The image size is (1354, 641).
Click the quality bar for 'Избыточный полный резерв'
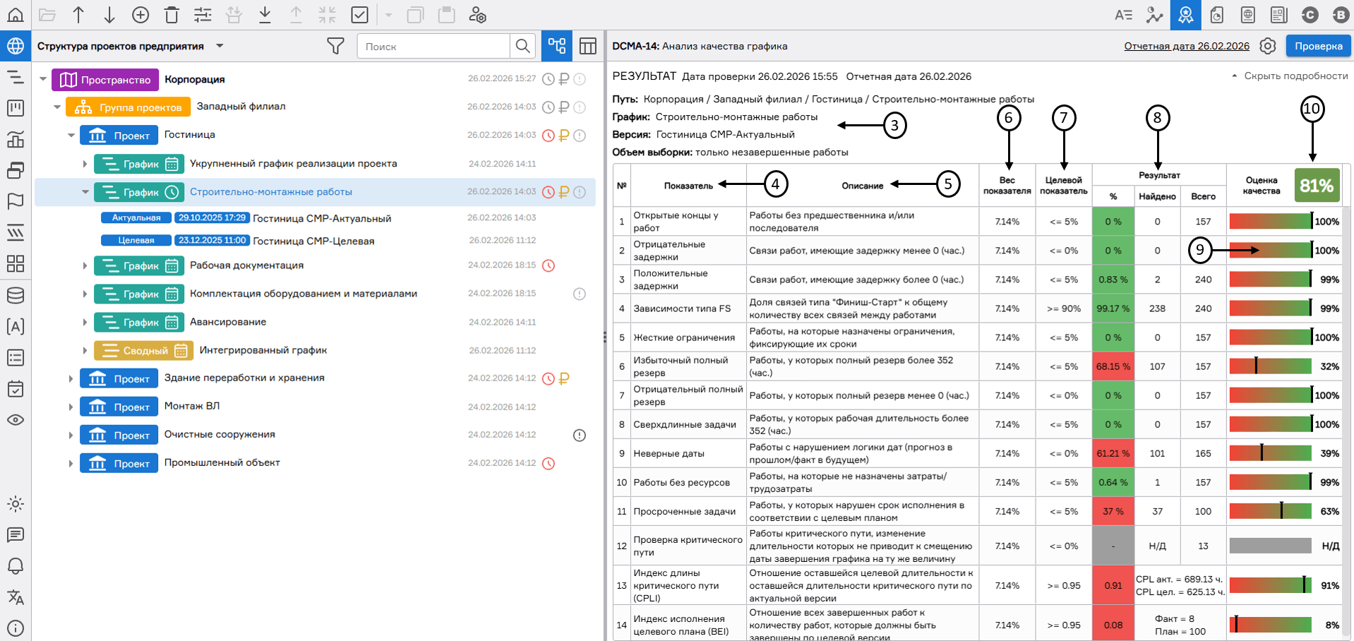point(1270,366)
